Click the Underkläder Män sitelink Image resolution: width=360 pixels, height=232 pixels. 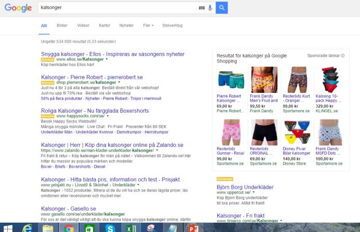[57, 132]
